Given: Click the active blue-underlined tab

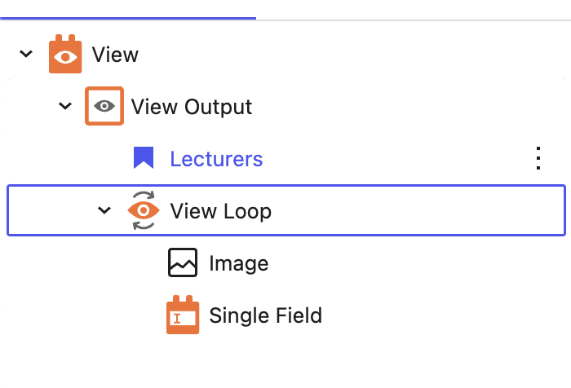Looking at the screenshot, I should 128,10.
